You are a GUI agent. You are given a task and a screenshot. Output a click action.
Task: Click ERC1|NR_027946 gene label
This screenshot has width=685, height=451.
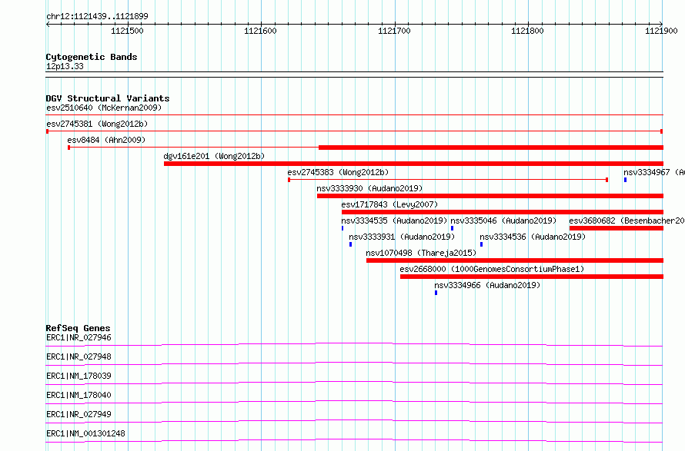click(79, 337)
